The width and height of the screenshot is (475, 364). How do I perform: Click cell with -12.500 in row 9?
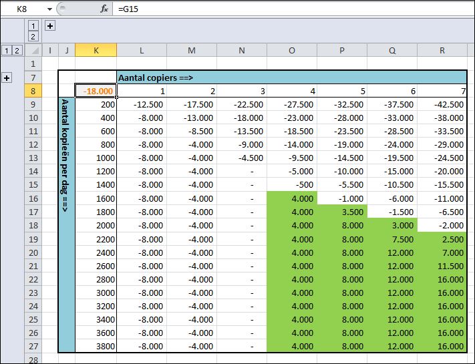[x=142, y=104]
